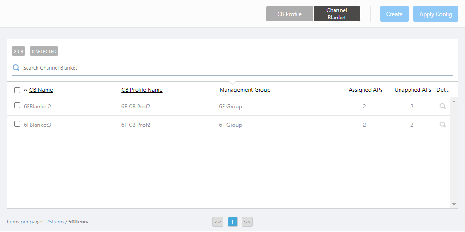Select page 1 in pagination
Viewport: 465px width, 232px height.
point(232,222)
